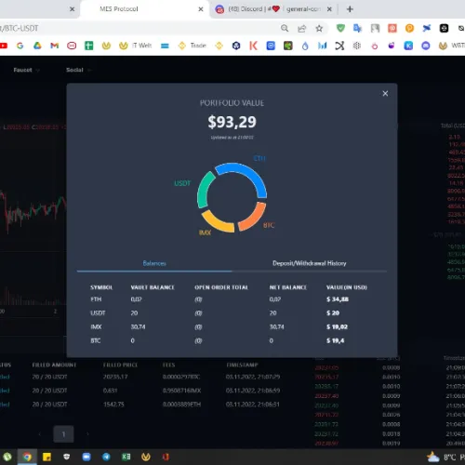Screen dimensions: 465x465
Task: Open the orange circle extension icon
Action: click(x=409, y=28)
